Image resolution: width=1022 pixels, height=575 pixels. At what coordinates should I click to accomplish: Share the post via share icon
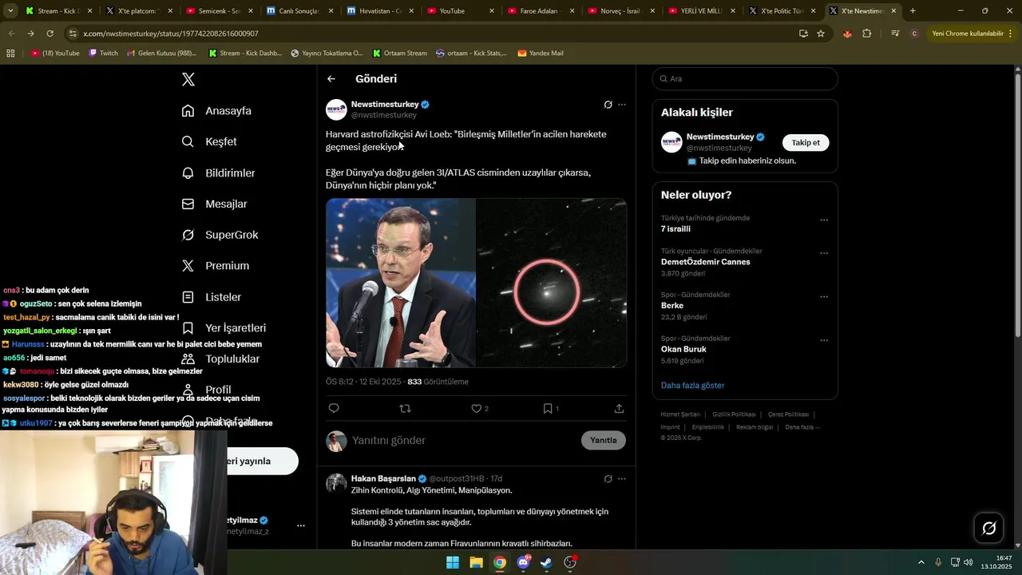point(619,408)
